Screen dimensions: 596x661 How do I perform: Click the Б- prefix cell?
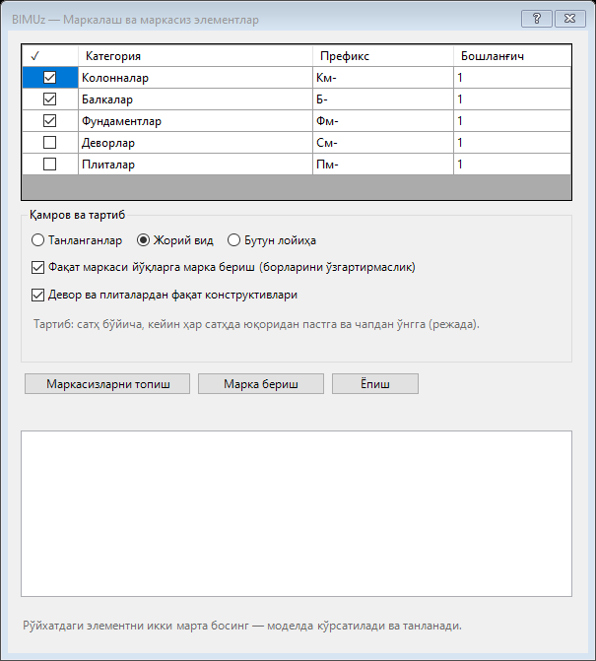click(x=383, y=99)
